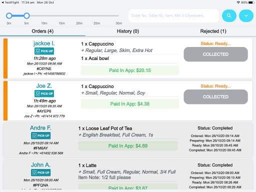The width and height of the screenshot is (256, 192).
Task: Tap the battery indicator in status bar
Action: (x=250, y=2)
